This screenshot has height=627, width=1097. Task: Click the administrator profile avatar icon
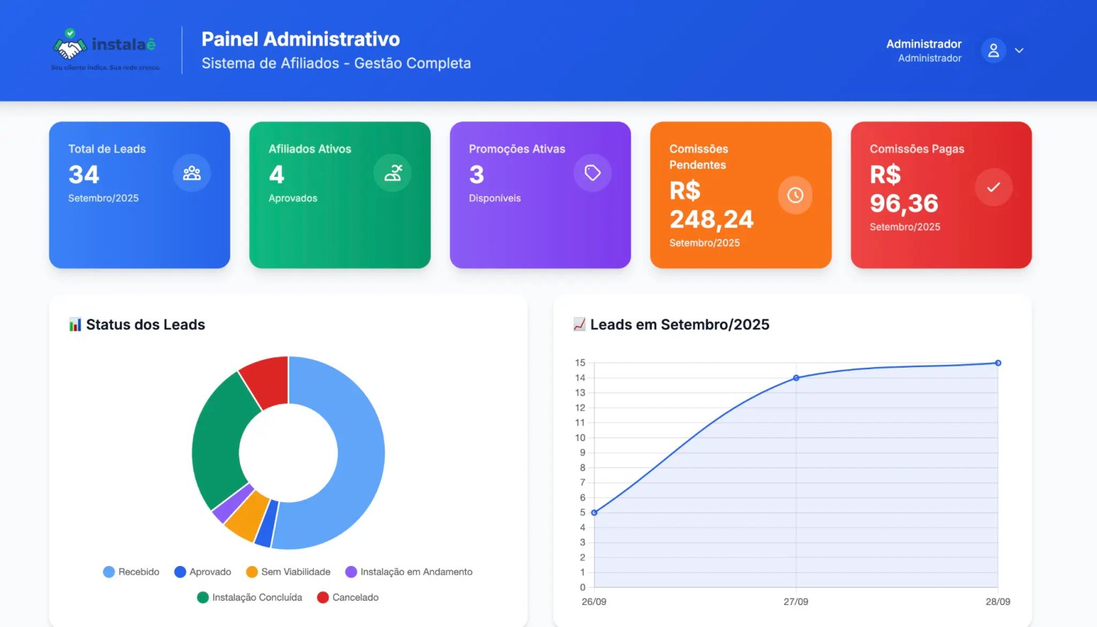(x=993, y=51)
